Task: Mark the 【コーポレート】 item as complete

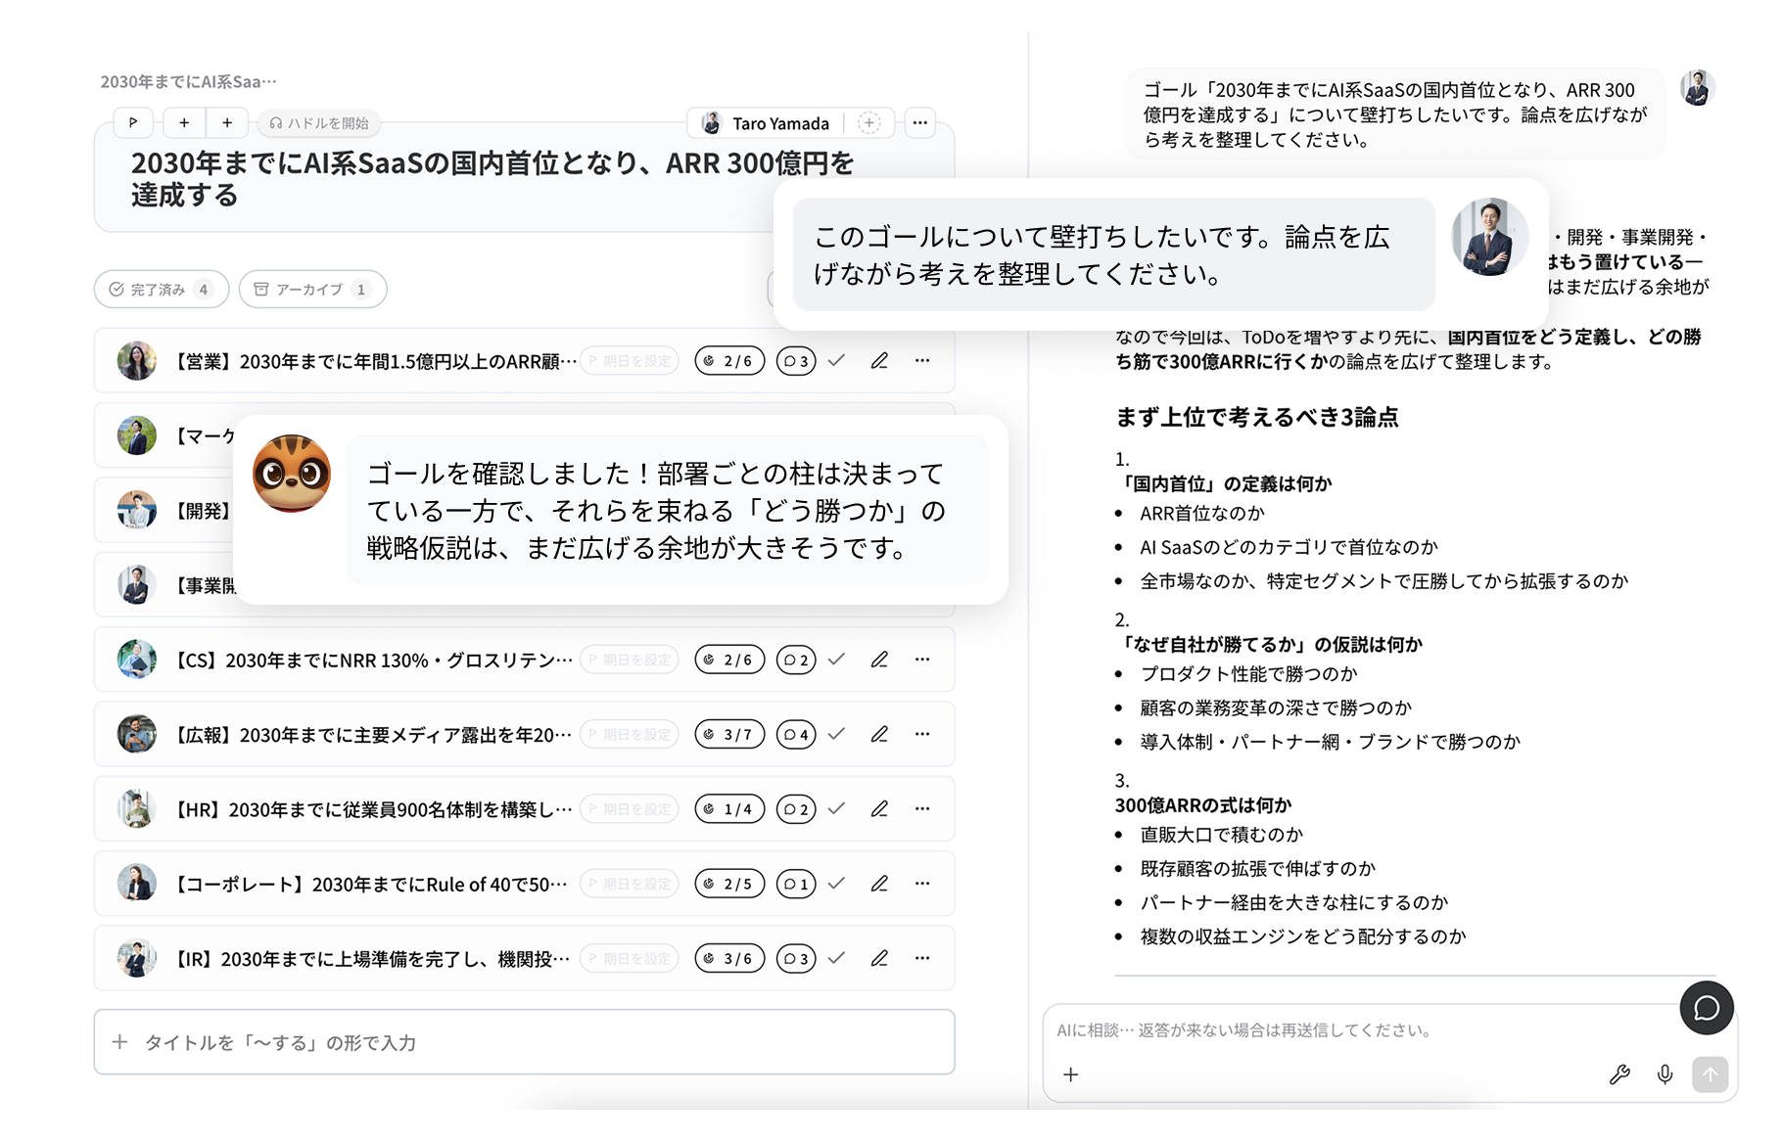Action: pos(836,884)
